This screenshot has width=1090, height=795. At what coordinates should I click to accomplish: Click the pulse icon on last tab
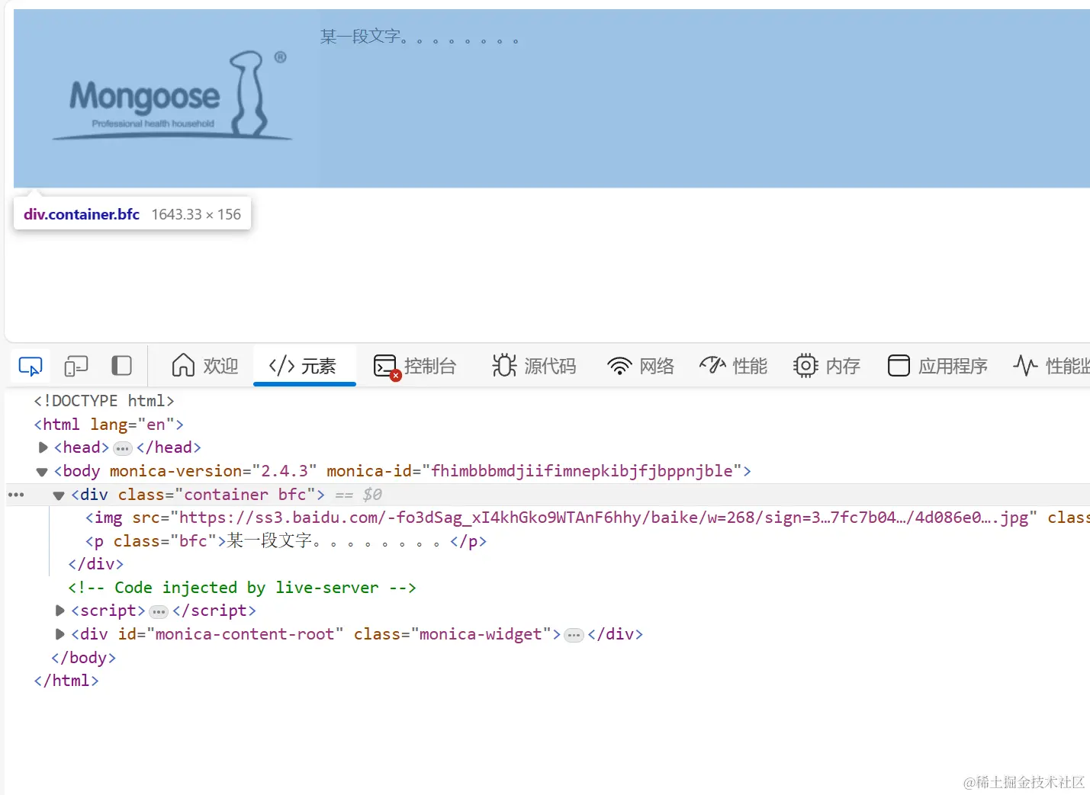tap(1025, 366)
